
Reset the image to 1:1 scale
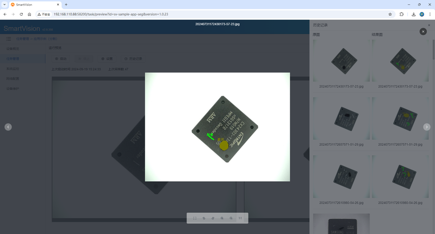click(x=240, y=218)
